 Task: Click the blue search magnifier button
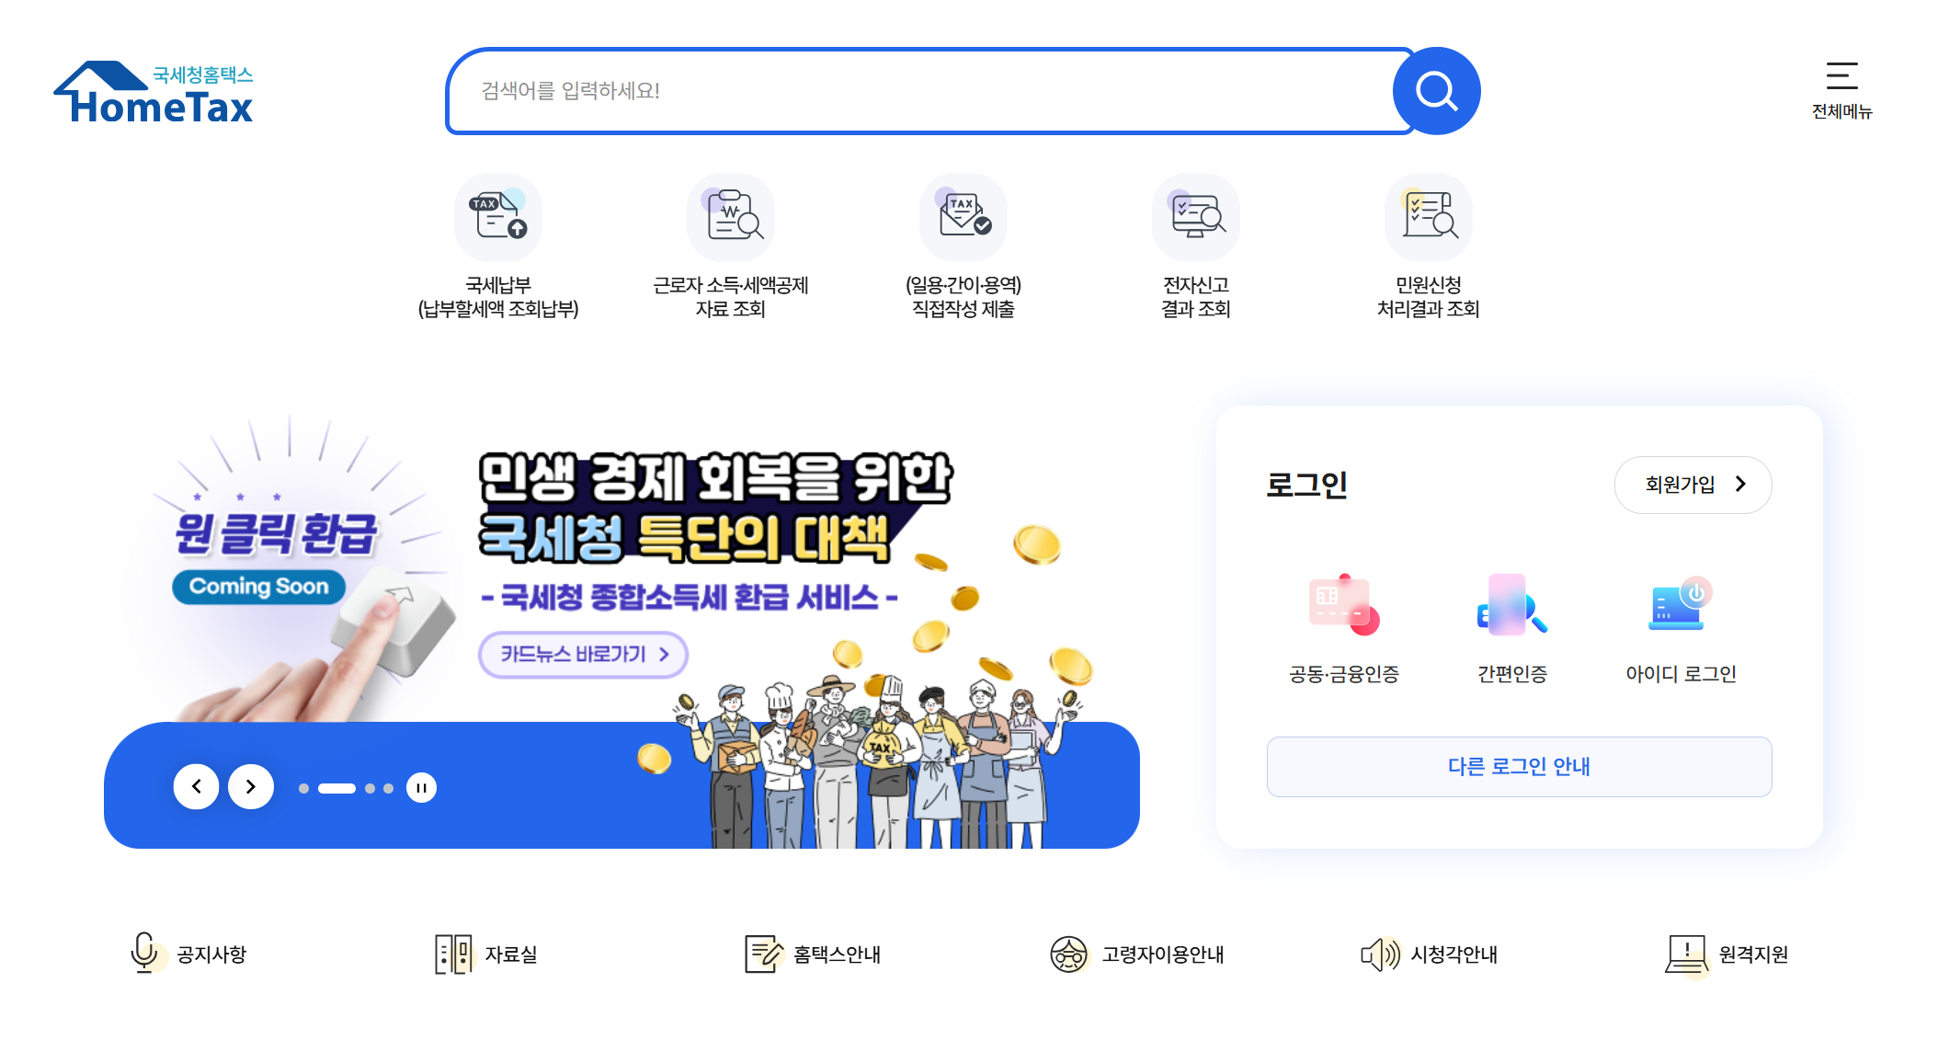coord(1436,91)
